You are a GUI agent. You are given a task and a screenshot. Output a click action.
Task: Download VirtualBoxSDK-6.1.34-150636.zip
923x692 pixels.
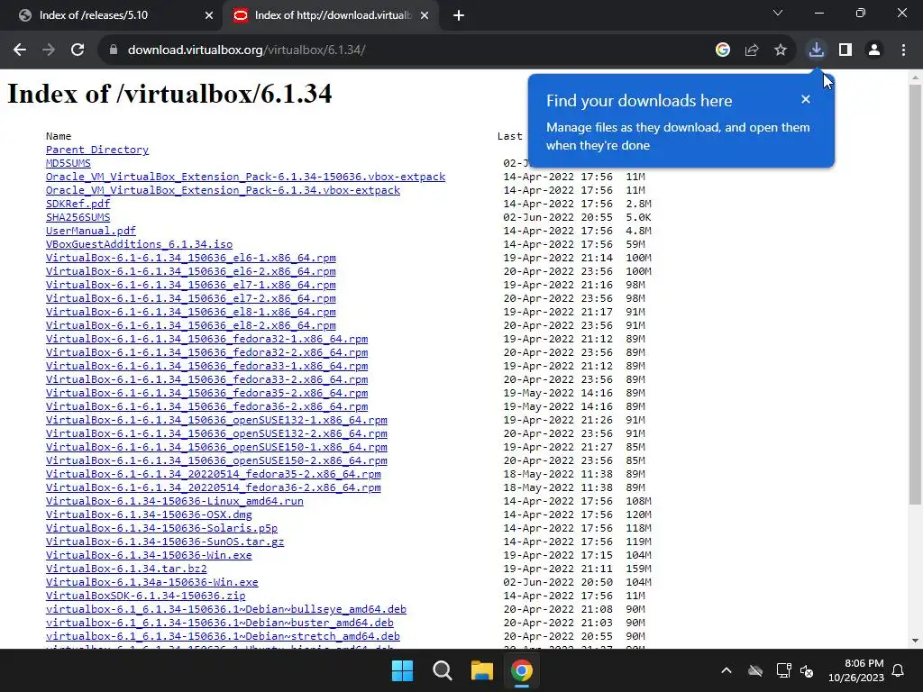[x=145, y=596]
